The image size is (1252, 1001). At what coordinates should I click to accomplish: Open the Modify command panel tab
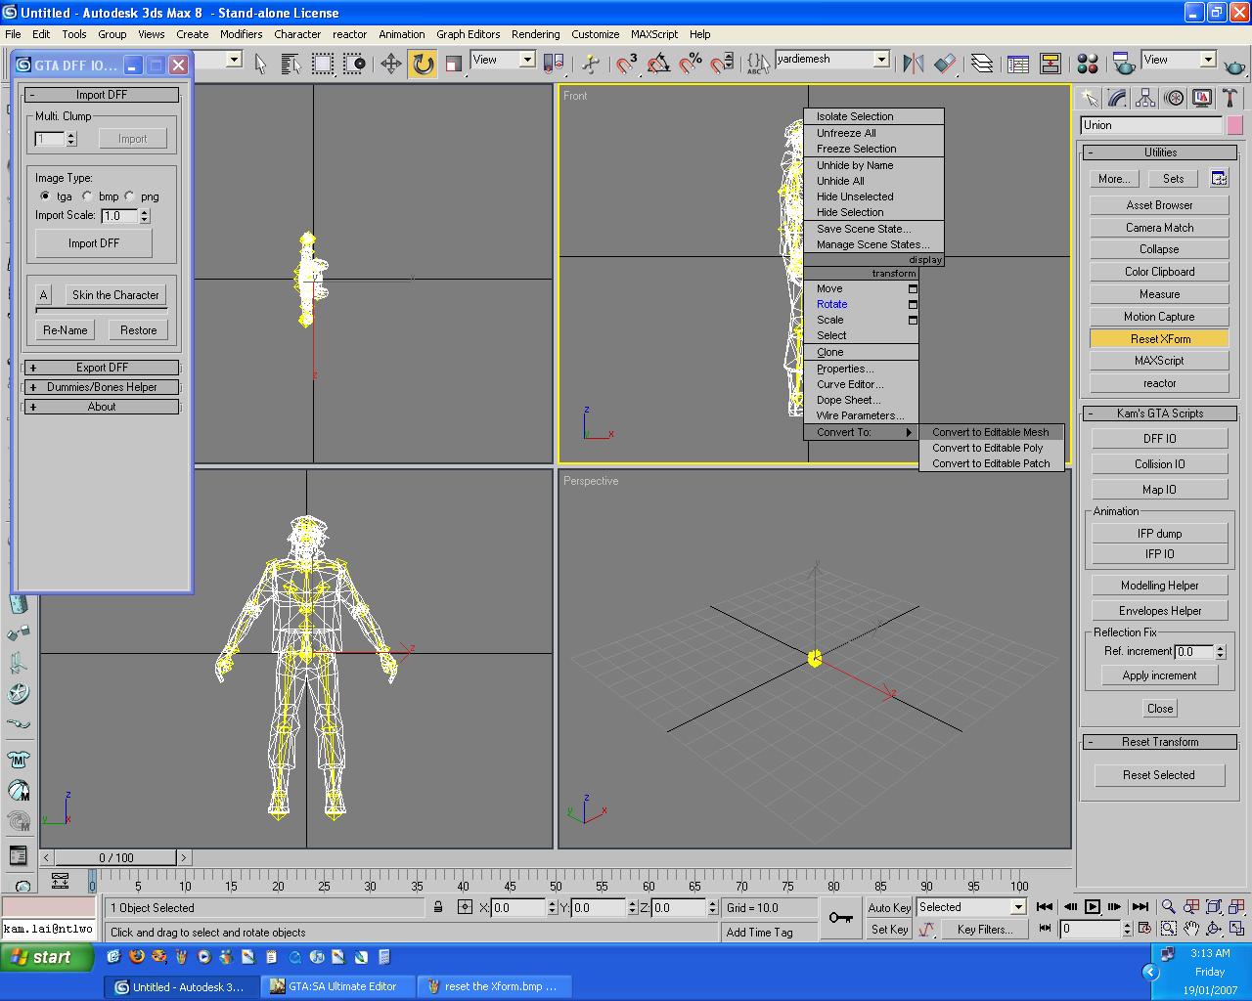1117,99
